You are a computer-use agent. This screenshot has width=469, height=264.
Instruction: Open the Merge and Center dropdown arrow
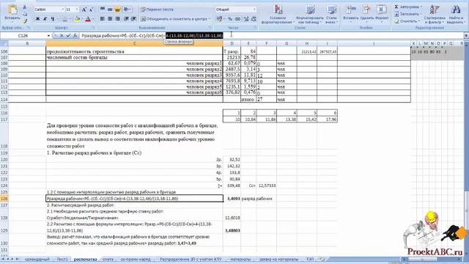point(210,19)
